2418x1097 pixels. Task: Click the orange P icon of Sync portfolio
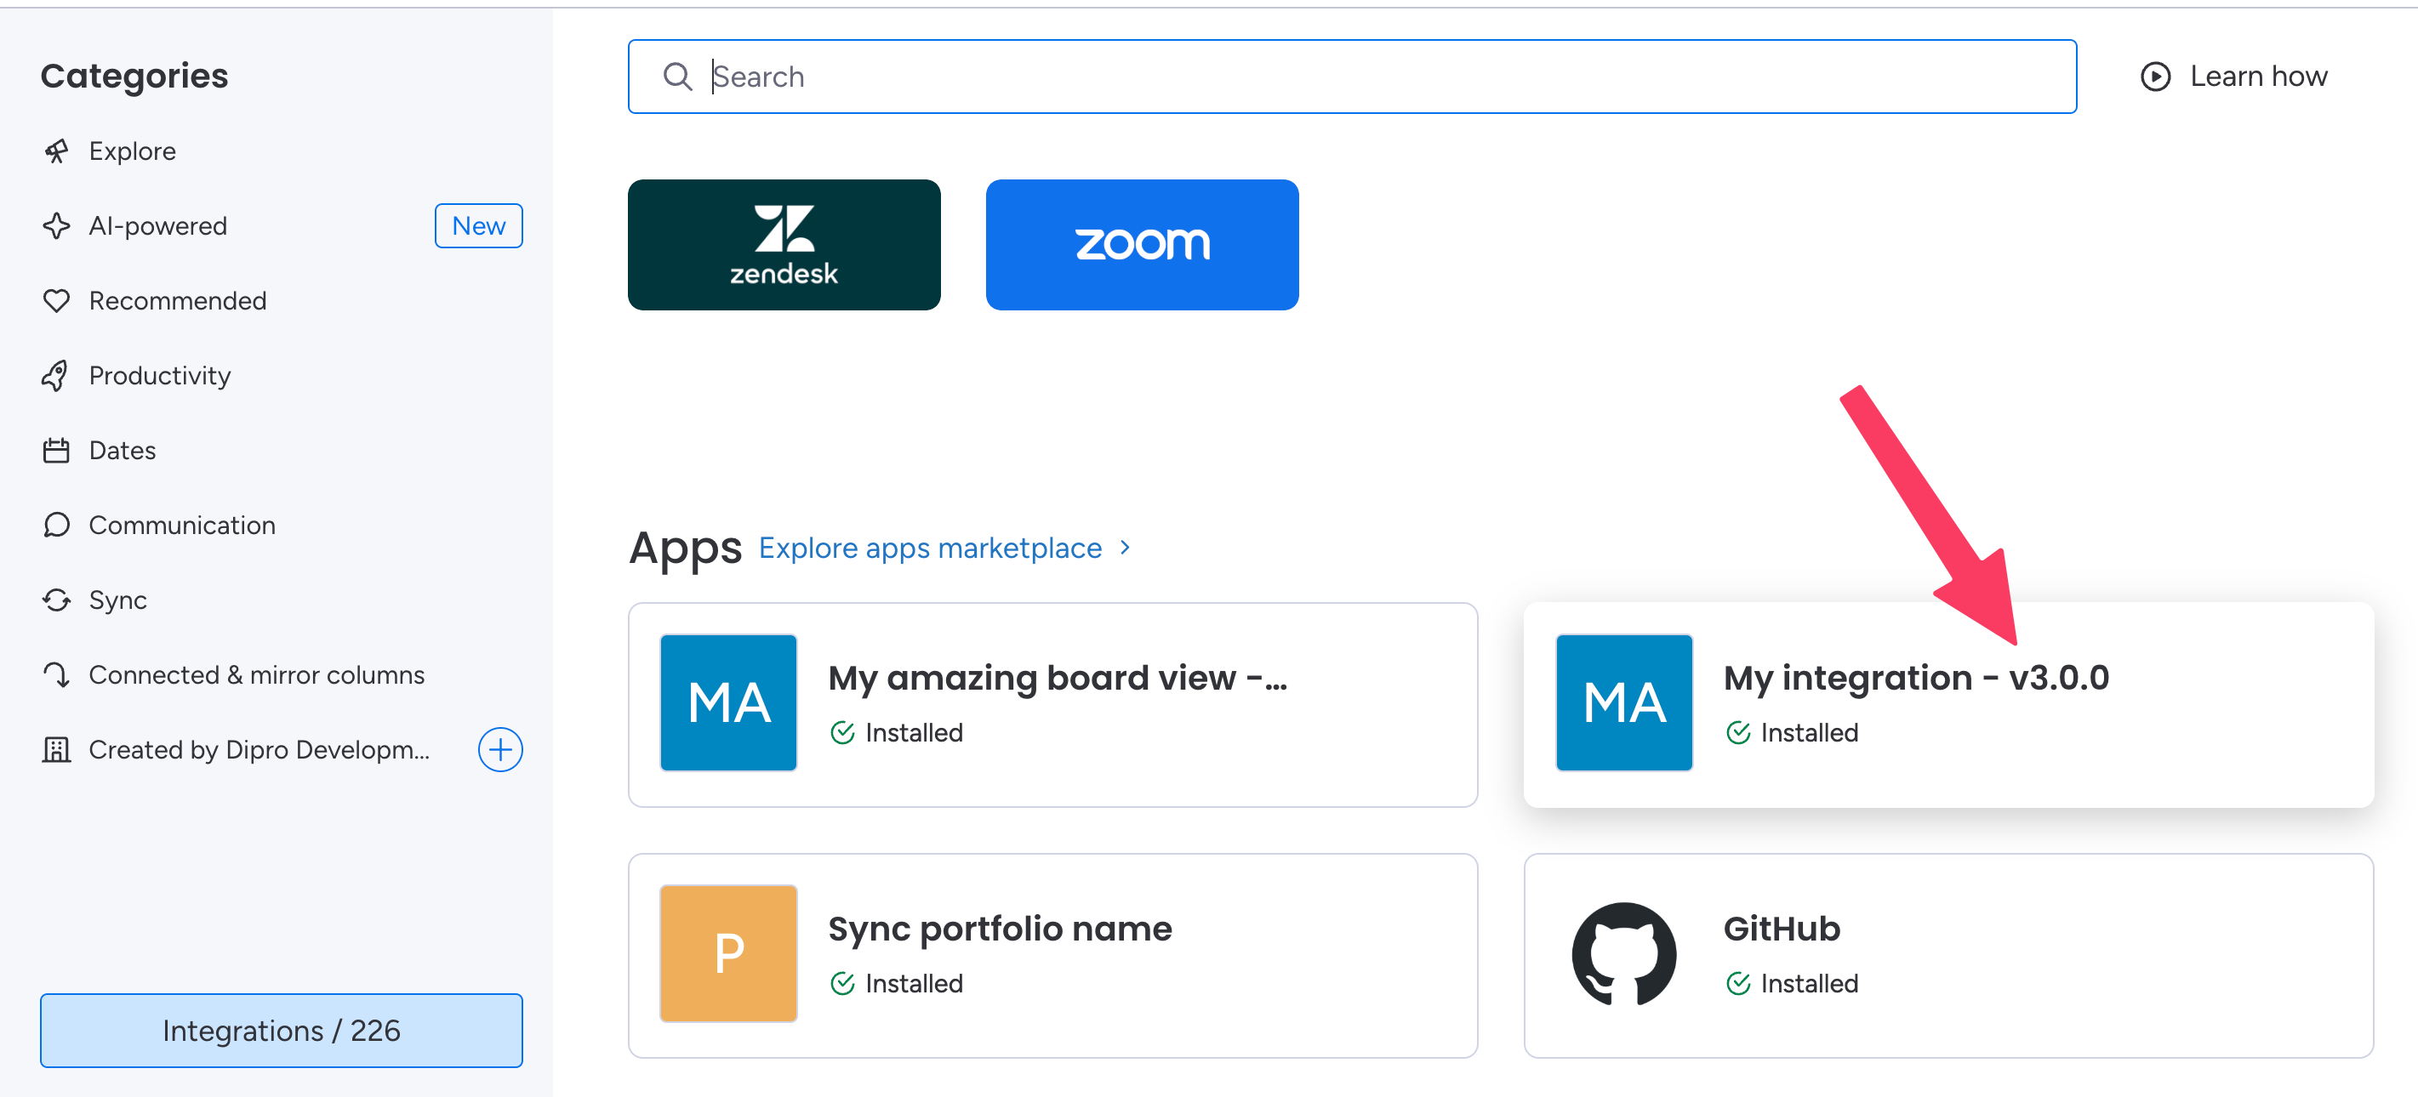pos(728,953)
